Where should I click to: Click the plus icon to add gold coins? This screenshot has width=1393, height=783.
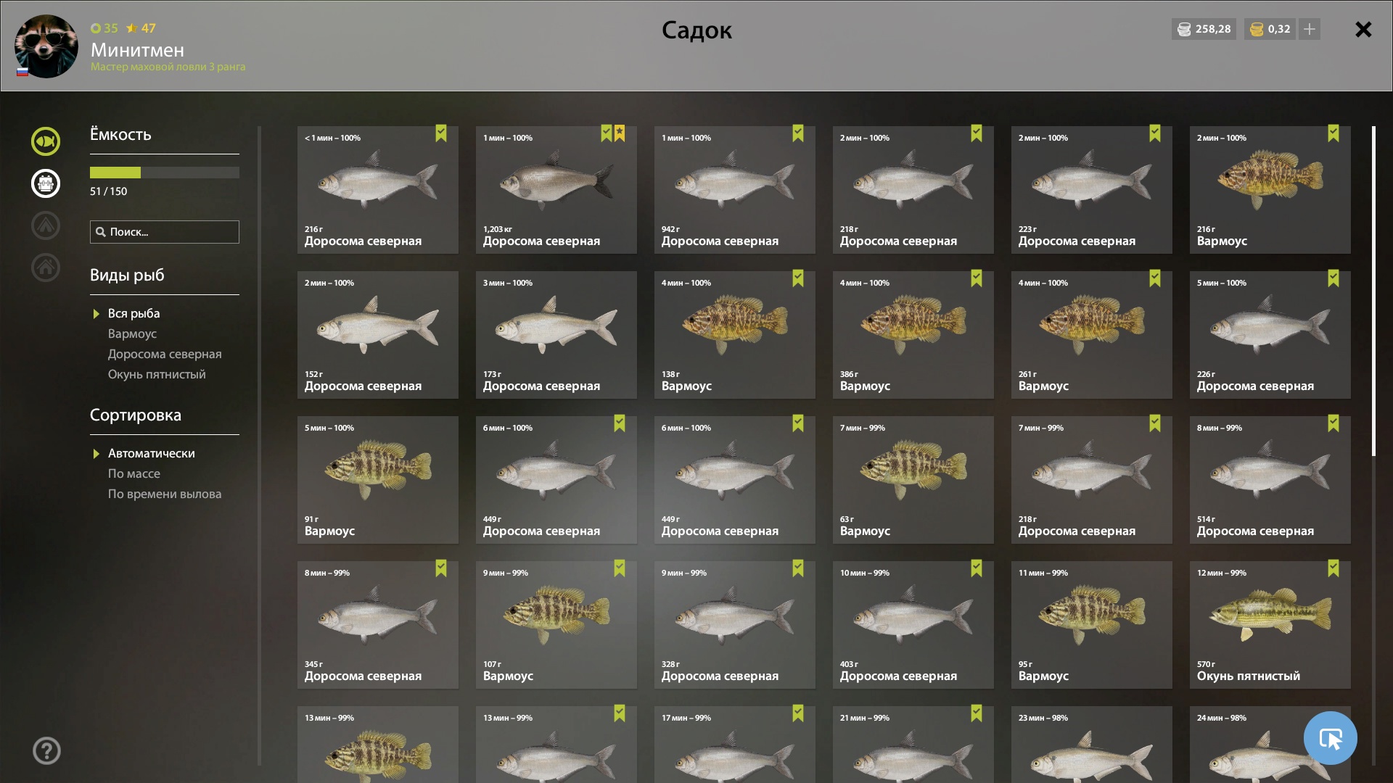point(1310,29)
